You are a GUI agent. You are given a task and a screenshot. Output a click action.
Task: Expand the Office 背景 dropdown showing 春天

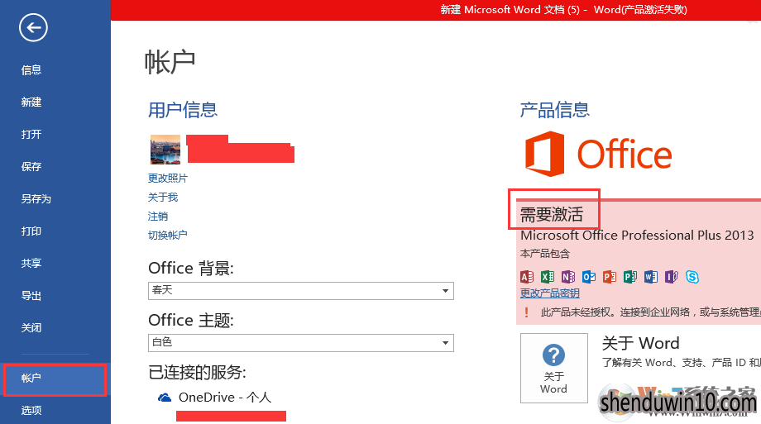pyautogui.click(x=301, y=291)
